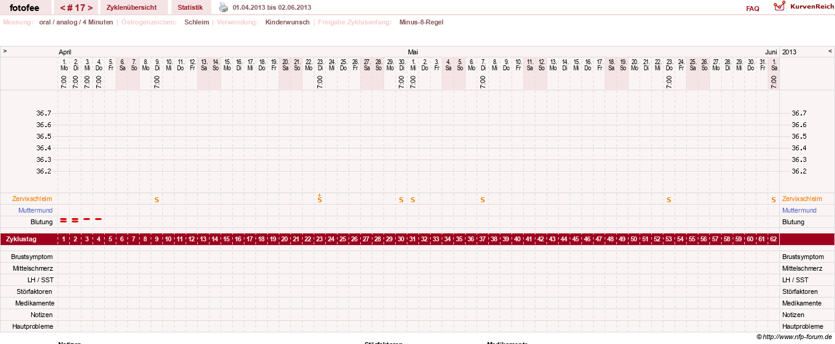
Task: Open the KurvenReich crown logo icon
Action: (779, 6)
